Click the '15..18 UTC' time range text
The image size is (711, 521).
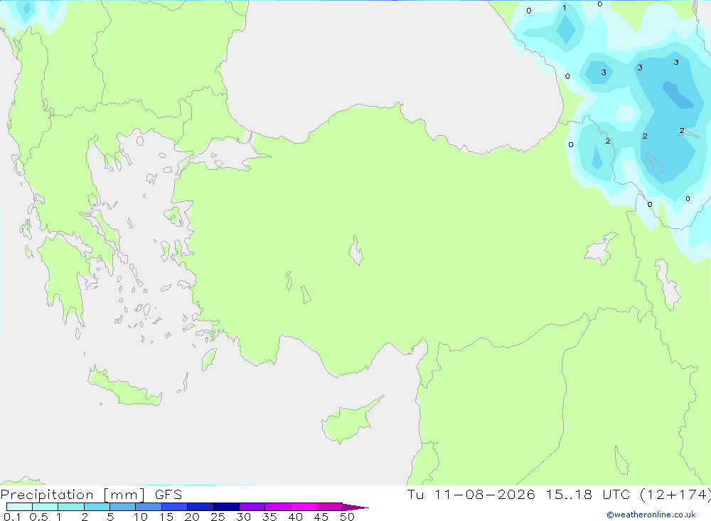click(589, 495)
